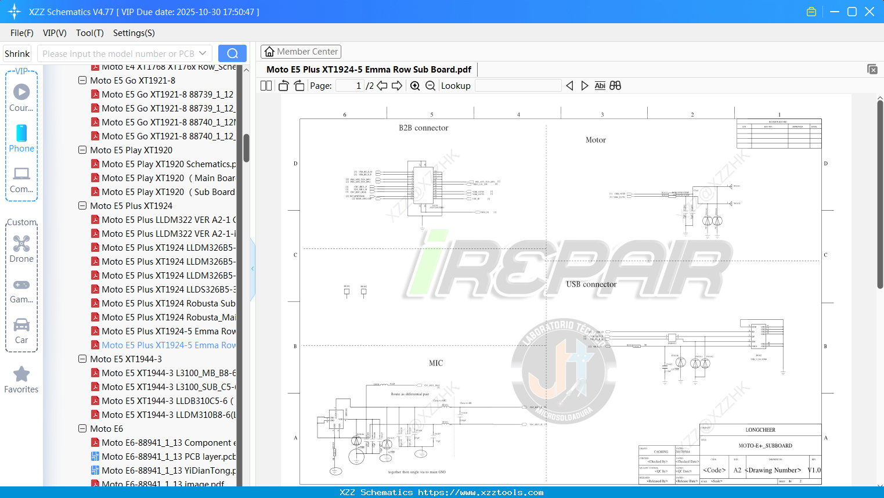The width and height of the screenshot is (884, 498).
Task: Open Moto E6-88941_1_13 PCB layer file
Action: pos(163,456)
